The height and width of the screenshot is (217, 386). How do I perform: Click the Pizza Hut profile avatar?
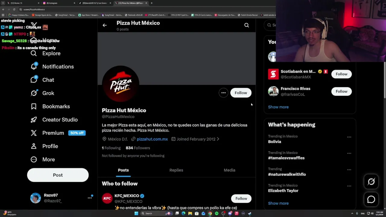click(x=121, y=84)
